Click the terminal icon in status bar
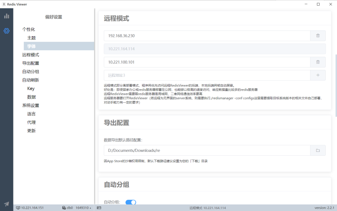Viewport: 337px width, 211px height. (x=99, y=208)
